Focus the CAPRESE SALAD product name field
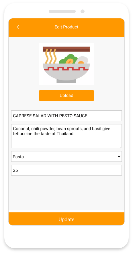133x254 pixels. [66, 116]
